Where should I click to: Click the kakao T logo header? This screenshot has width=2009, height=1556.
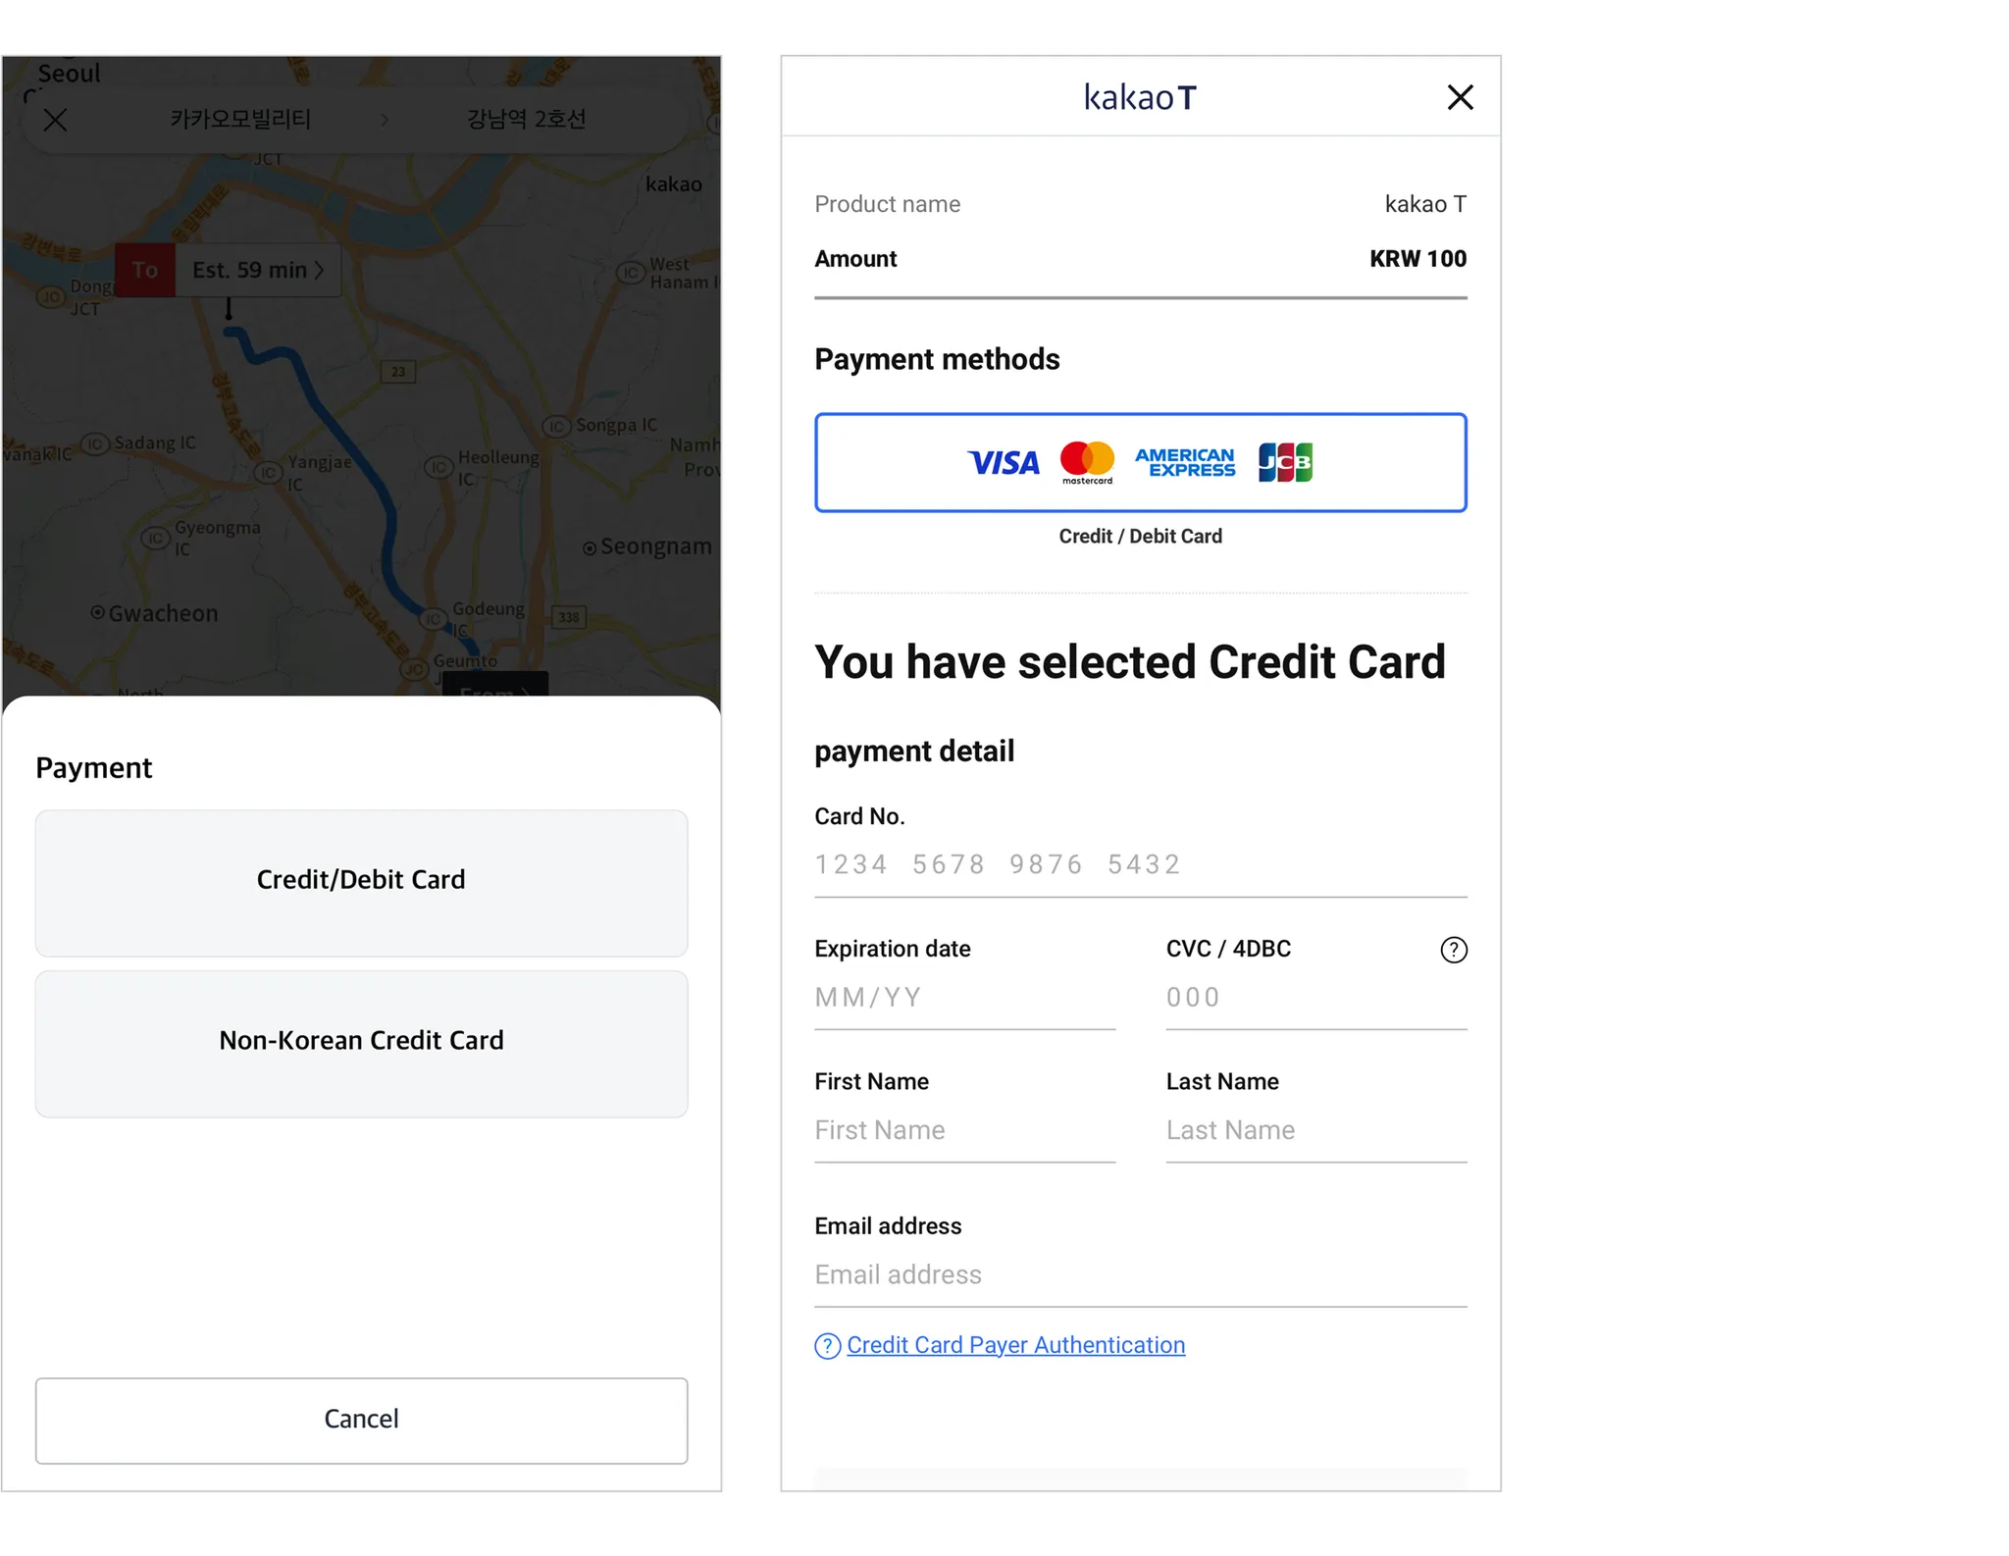[x=1140, y=97]
